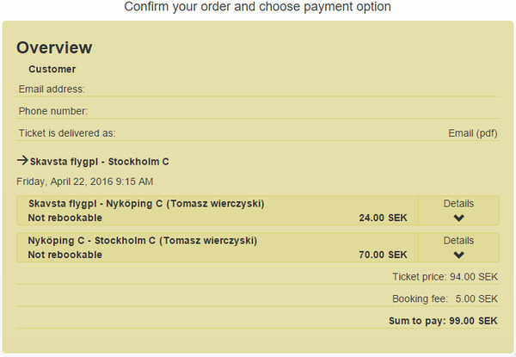Click the Skavsta flygpl - Stockholm C route heading

tap(100, 161)
